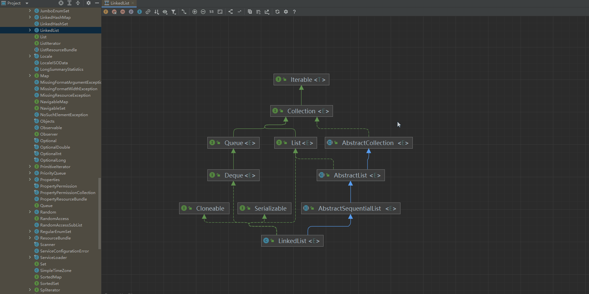Toggle Properties display in diagram toolbar
Screen dimensions: 589x294
tap(131, 12)
